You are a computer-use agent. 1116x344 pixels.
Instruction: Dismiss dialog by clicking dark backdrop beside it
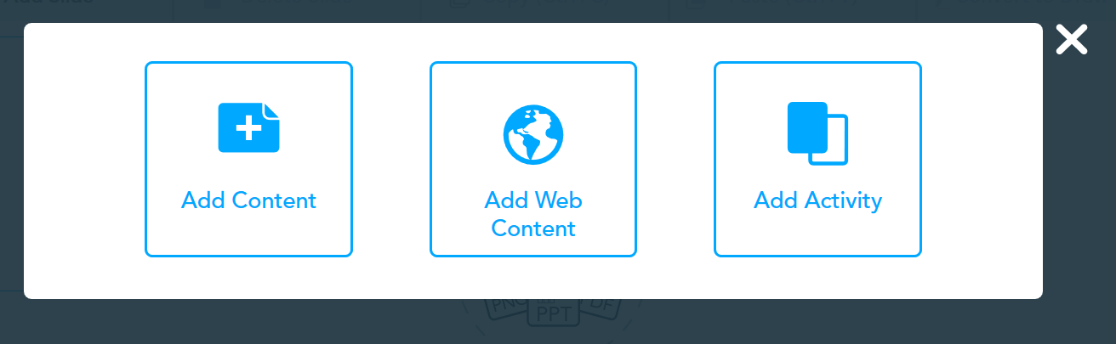pos(1079,187)
